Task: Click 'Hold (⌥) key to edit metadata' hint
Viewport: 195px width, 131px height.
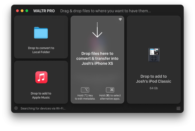Action: point(85,97)
